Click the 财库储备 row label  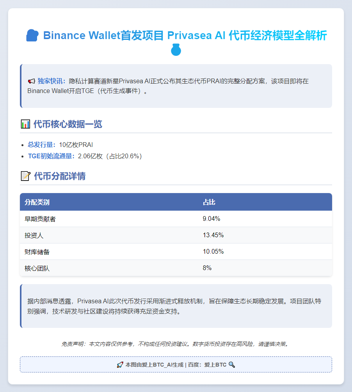pyautogui.click(x=37, y=252)
